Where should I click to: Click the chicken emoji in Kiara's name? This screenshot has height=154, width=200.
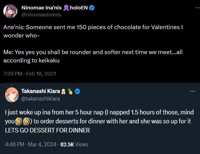coord(63,91)
